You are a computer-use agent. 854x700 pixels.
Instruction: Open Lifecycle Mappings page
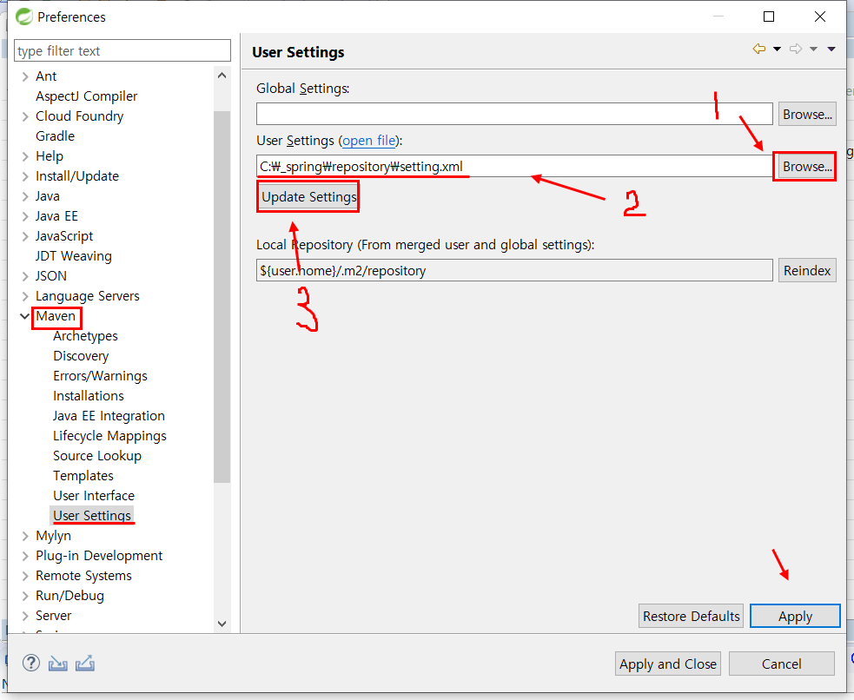[x=109, y=436]
